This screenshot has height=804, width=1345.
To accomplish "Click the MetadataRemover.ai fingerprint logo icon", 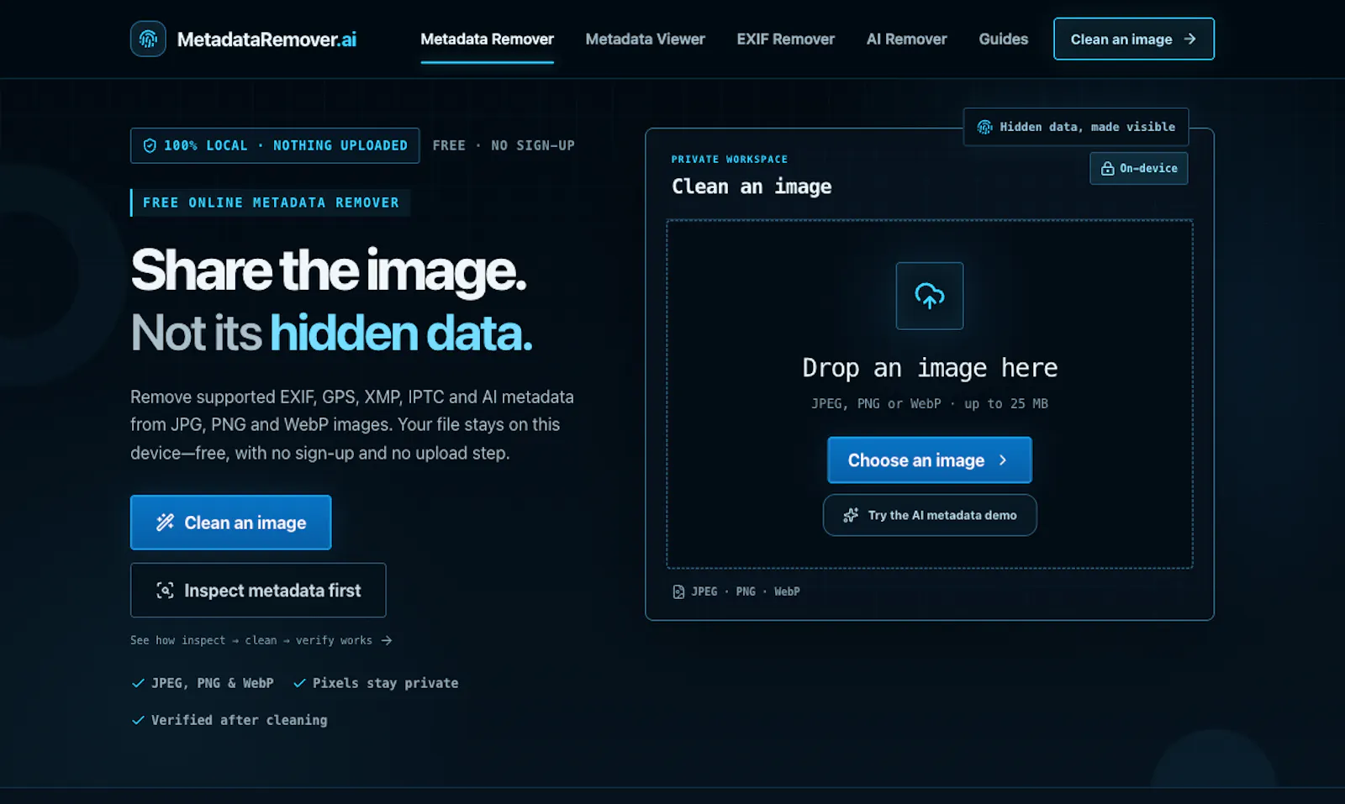I will (148, 39).
